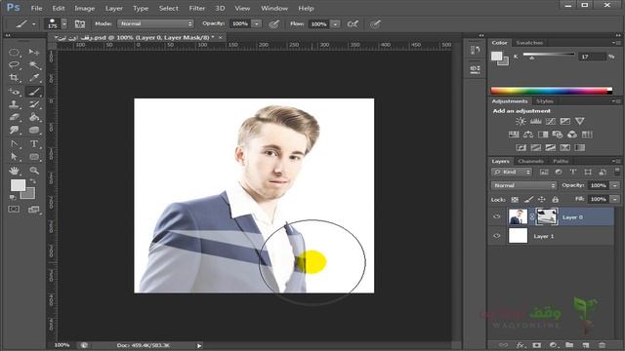625x351 pixels.
Task: Switch to the Channels tab
Action: (x=530, y=161)
